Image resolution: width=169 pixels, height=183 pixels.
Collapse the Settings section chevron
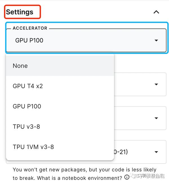[156, 12]
